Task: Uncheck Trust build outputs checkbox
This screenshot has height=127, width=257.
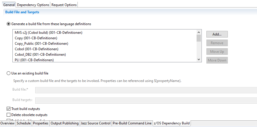Action: click(8, 109)
